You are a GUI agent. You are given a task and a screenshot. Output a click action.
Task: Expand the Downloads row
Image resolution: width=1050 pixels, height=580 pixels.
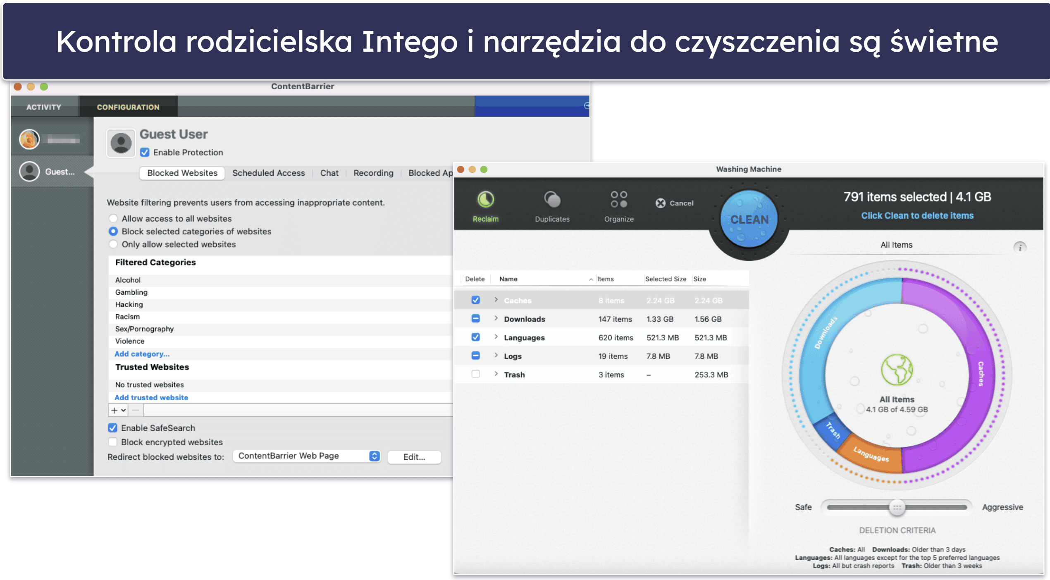[496, 318]
